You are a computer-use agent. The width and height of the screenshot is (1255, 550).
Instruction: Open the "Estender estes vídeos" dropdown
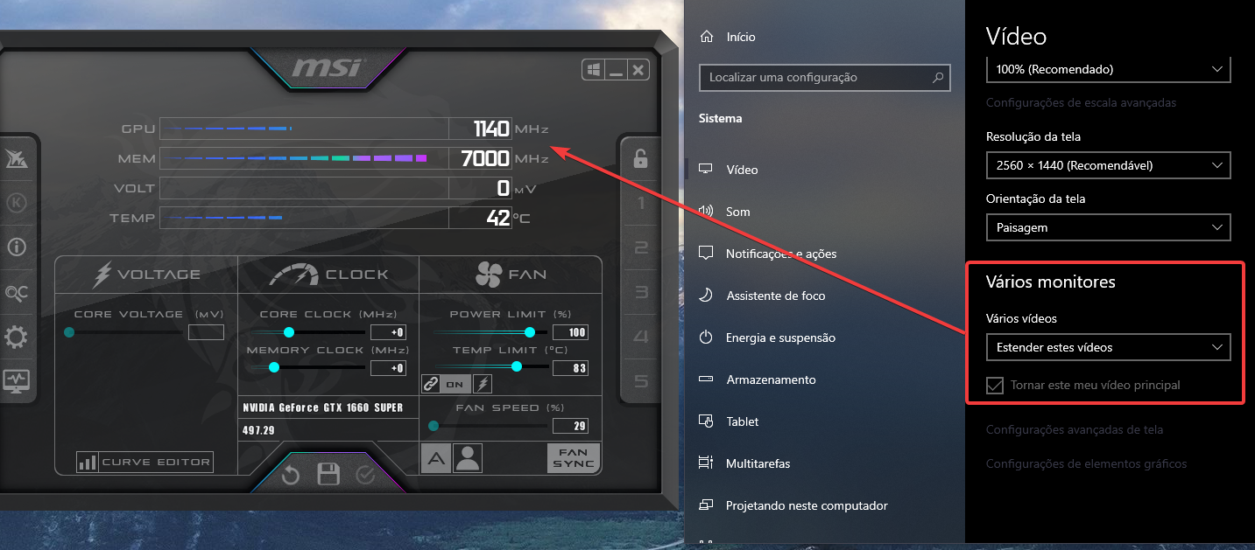(x=1108, y=347)
